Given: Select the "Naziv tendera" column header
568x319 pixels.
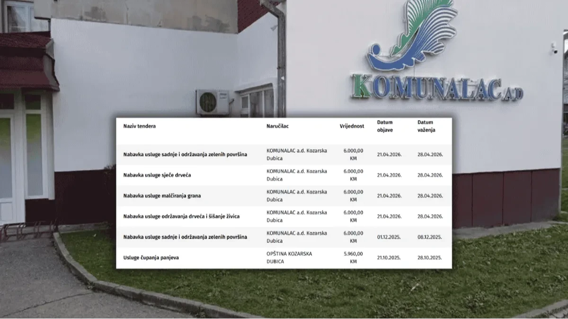Looking at the screenshot, I should tap(140, 126).
